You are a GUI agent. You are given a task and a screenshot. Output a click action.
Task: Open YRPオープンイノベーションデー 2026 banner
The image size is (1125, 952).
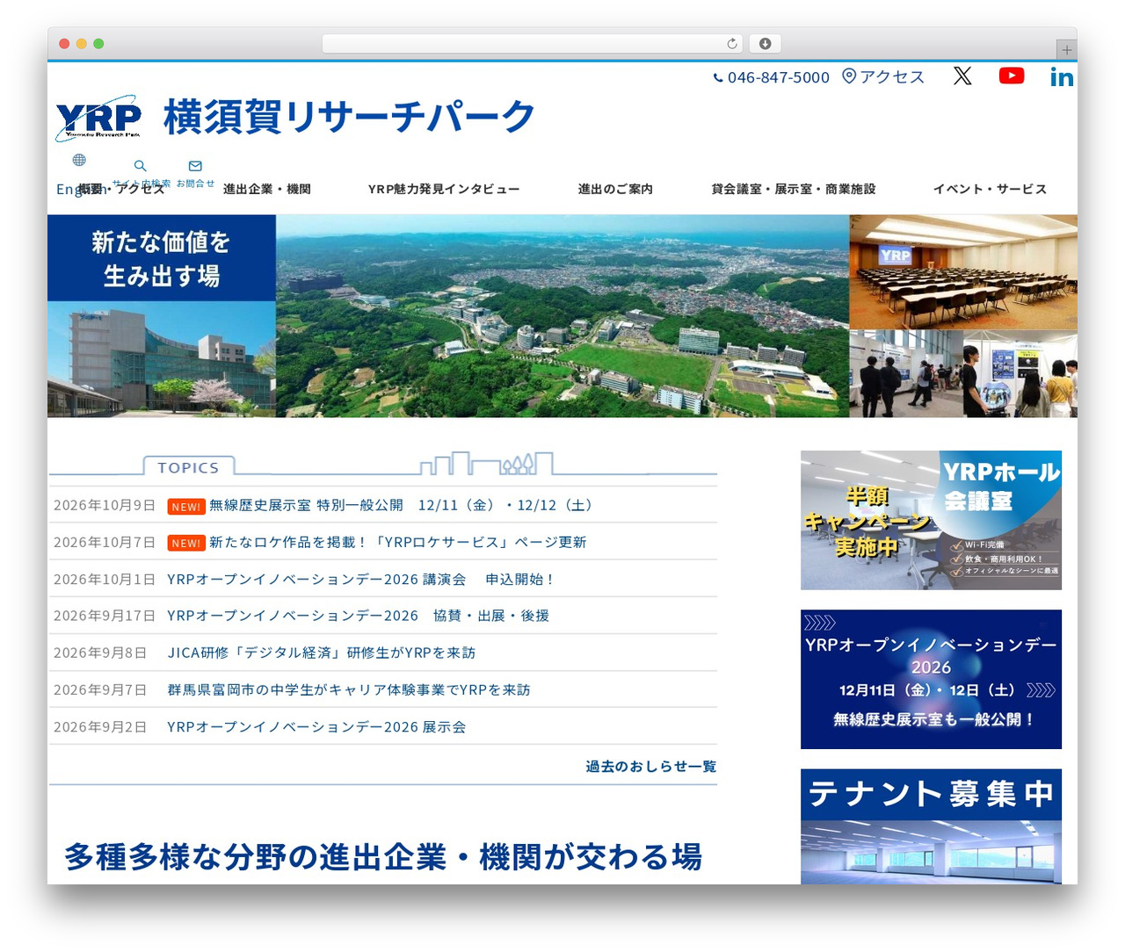(x=931, y=679)
